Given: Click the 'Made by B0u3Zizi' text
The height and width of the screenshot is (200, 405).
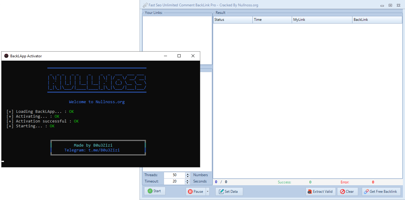Looking at the screenshot, I should (x=93, y=145).
